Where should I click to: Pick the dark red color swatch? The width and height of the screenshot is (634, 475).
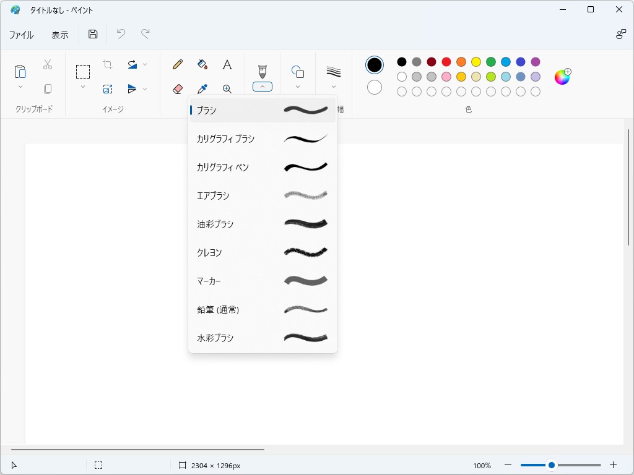(x=432, y=62)
